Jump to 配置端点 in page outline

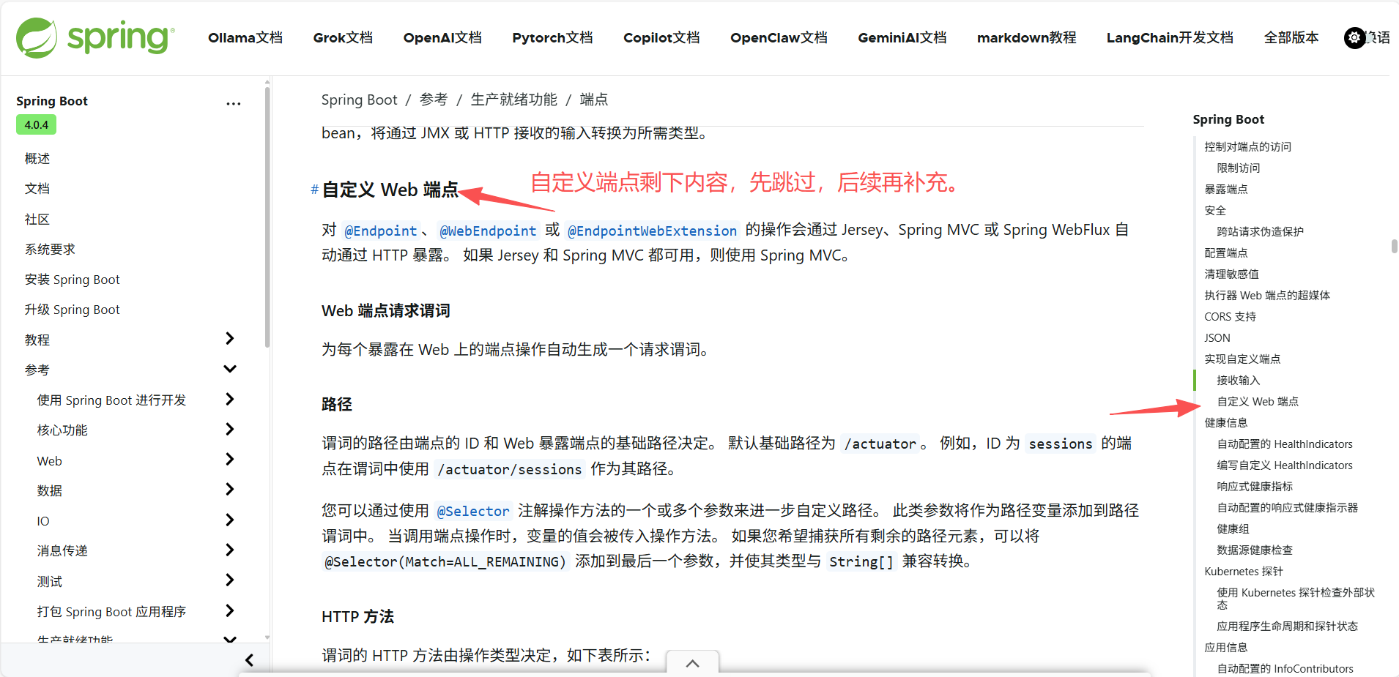tap(1225, 253)
